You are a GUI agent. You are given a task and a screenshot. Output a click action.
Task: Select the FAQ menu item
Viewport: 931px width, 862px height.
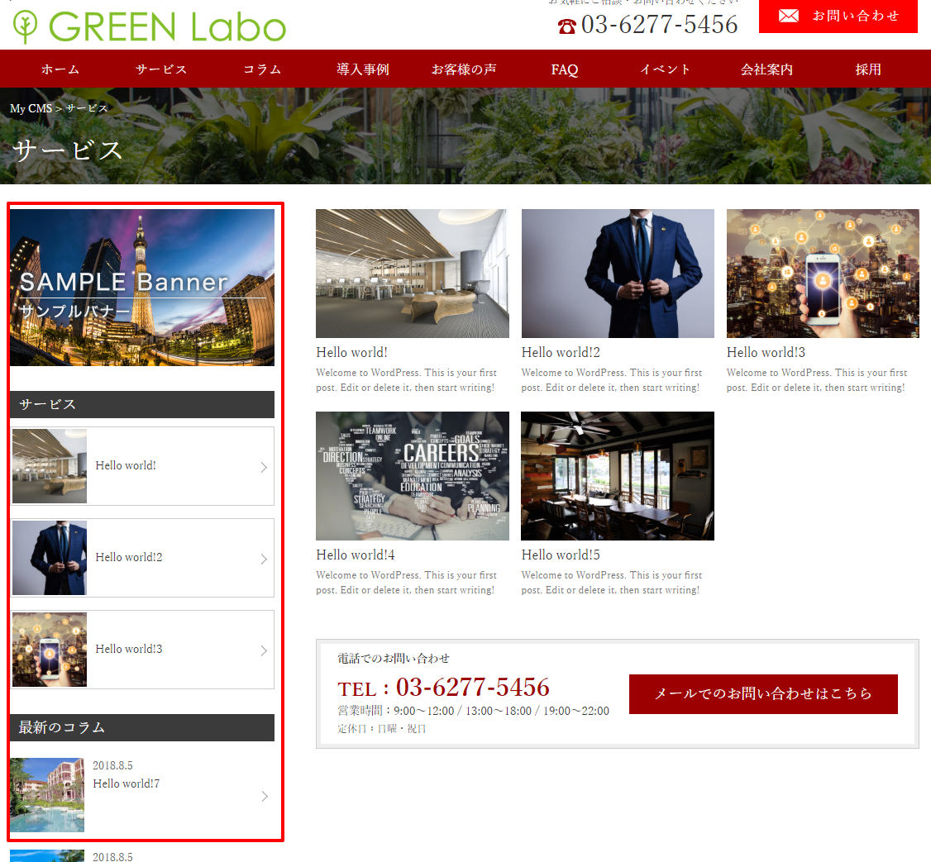click(x=565, y=69)
